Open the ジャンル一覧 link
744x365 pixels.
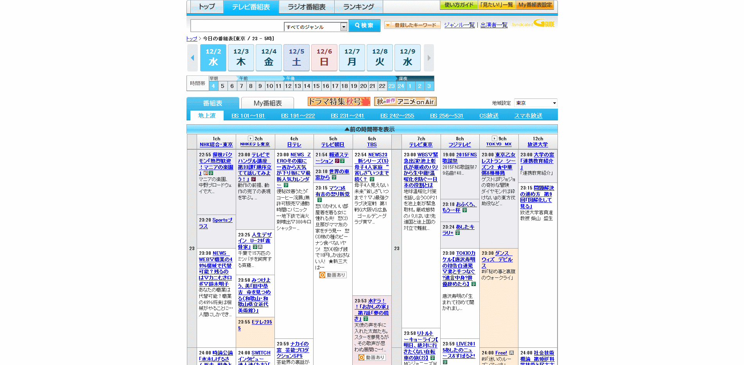(459, 25)
